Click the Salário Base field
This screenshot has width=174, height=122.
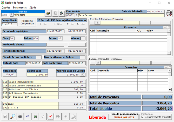tap(37, 75)
